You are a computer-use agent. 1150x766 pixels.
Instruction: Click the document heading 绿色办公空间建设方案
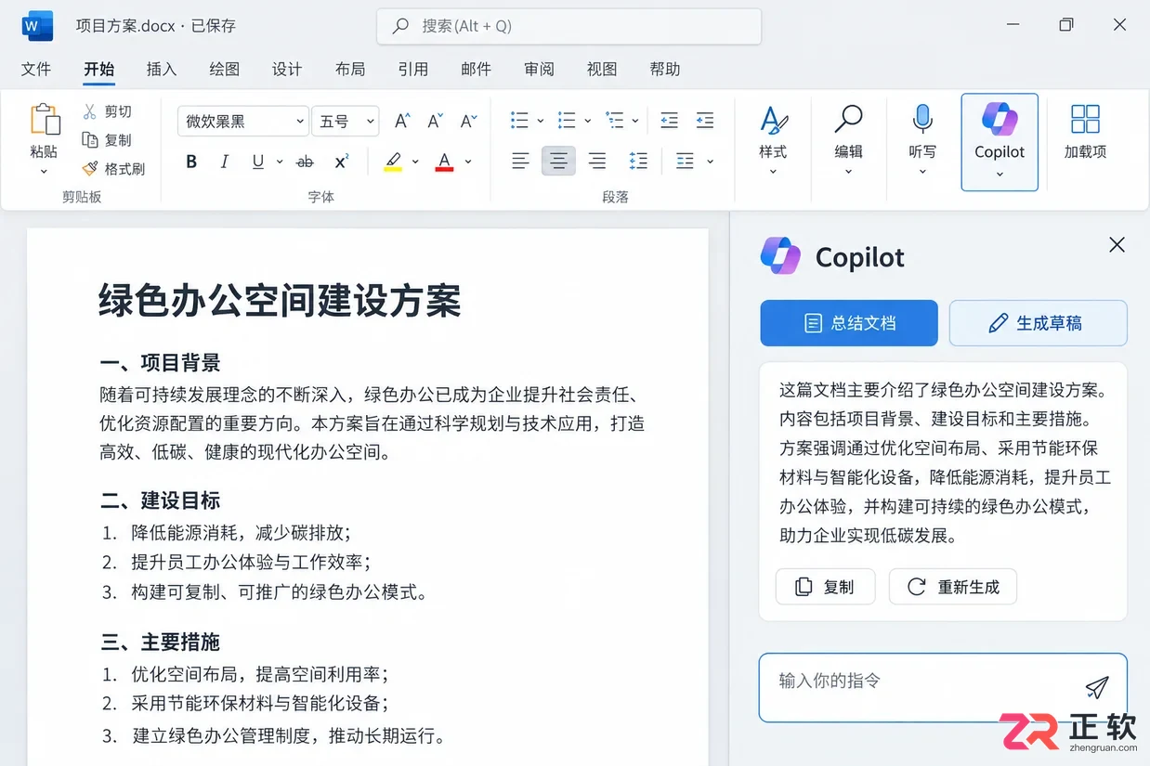pos(280,301)
